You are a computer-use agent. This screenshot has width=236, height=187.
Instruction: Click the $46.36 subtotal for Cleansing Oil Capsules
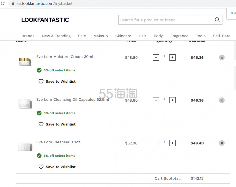[197, 100]
